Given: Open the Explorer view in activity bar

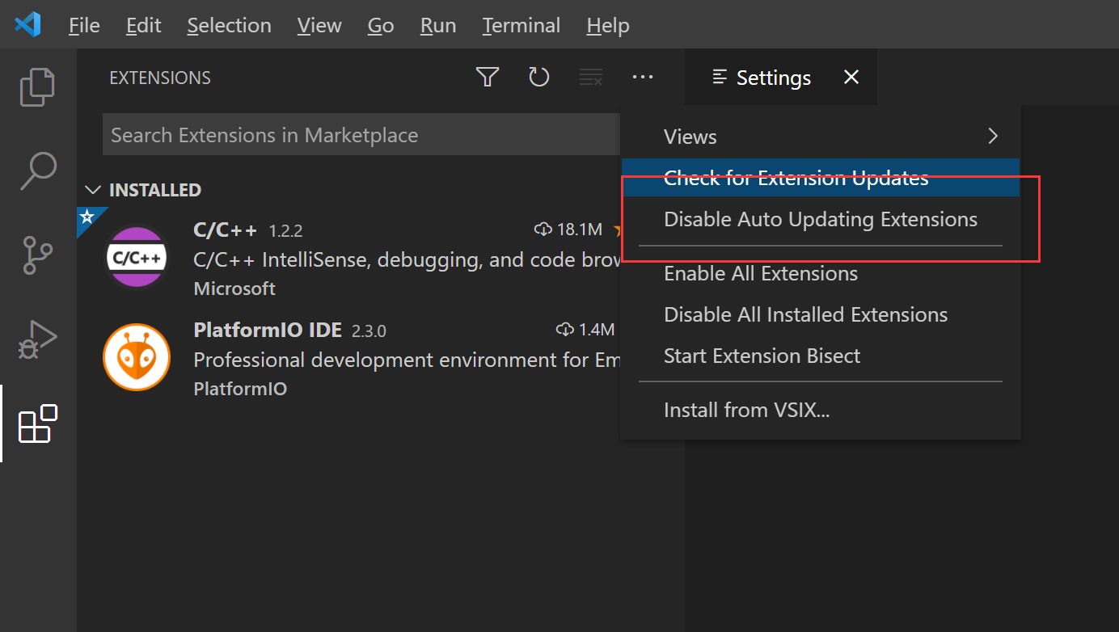Looking at the screenshot, I should tap(37, 87).
